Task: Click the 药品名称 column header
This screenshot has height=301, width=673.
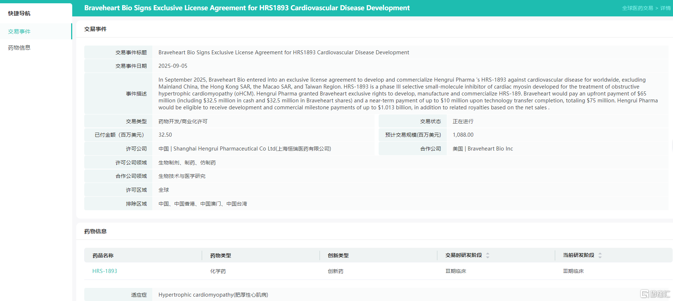Action: click(x=103, y=255)
